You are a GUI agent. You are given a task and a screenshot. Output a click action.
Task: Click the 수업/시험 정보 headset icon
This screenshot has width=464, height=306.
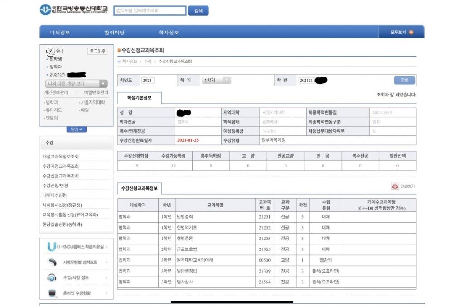pyautogui.click(x=52, y=277)
